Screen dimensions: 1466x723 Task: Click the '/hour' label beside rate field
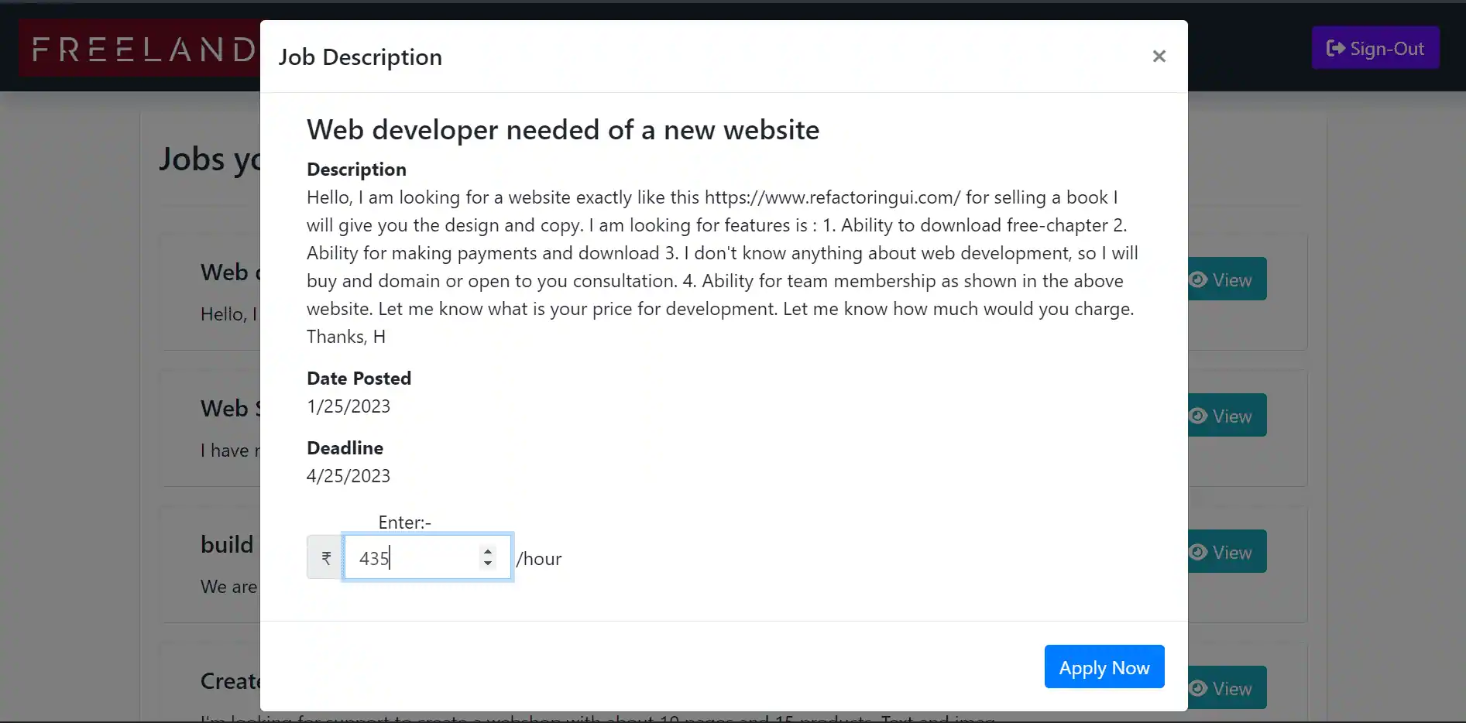539,559
